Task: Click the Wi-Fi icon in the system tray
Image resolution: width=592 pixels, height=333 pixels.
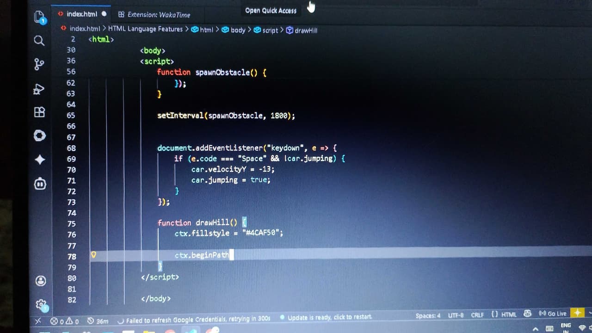Action: click(x=582, y=328)
